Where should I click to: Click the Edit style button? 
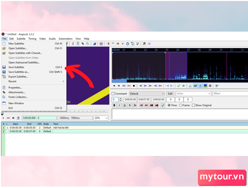(x=170, y=94)
